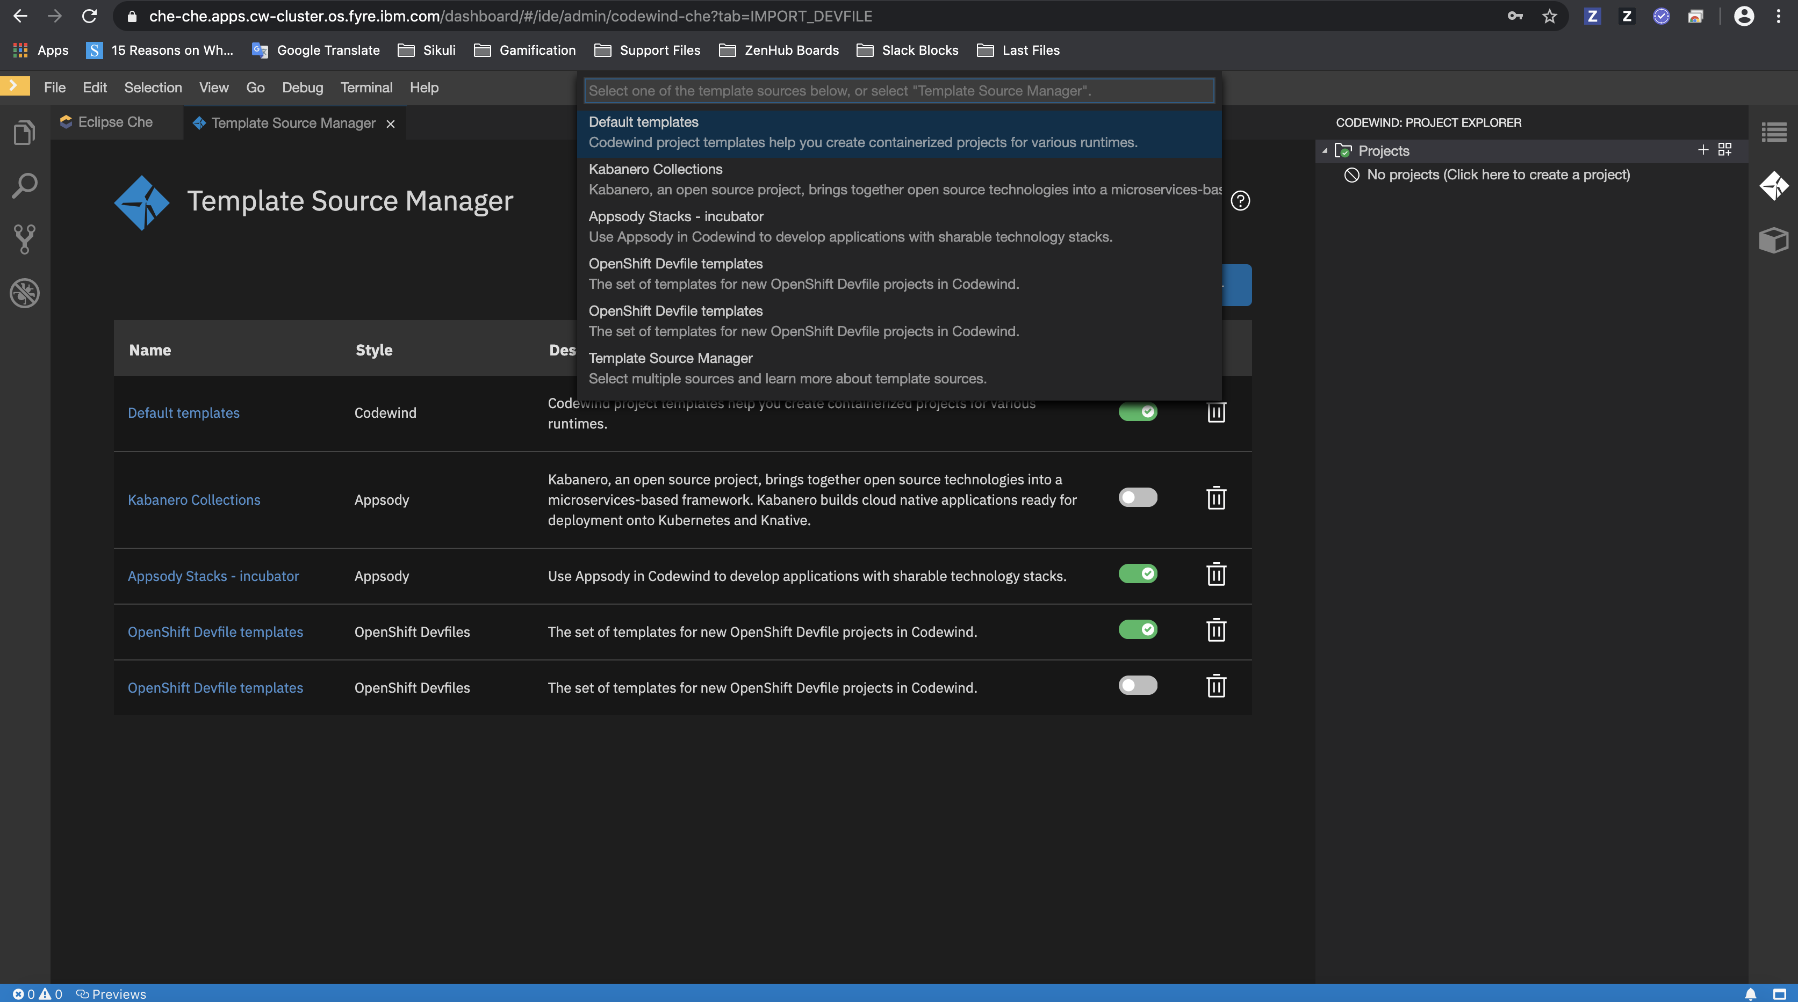
Task: Click the Default templates link in table
Action: (184, 413)
